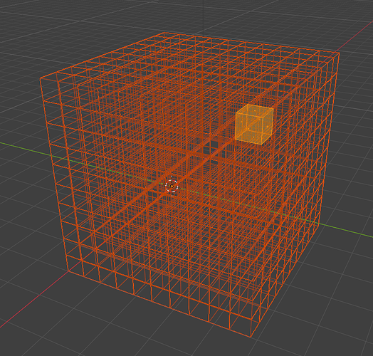Select the highlighted yellow-orange small cube
The height and width of the screenshot is (356, 373).
click(254, 124)
